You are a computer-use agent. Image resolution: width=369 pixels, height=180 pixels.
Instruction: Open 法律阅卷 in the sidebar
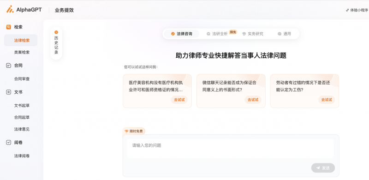click(x=22, y=156)
